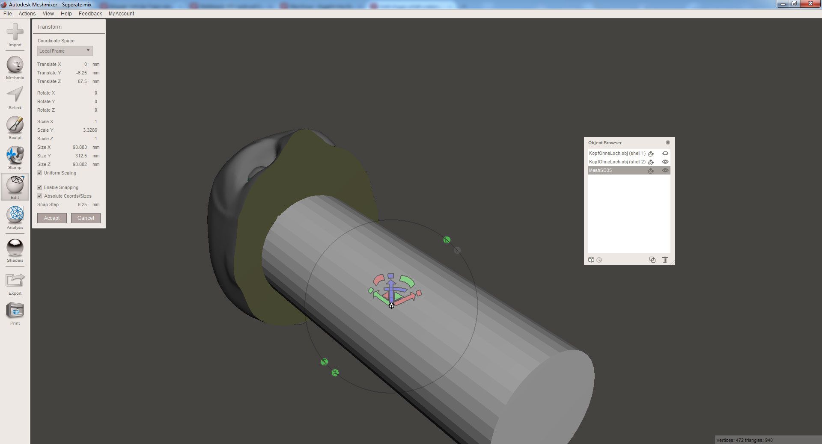The width and height of the screenshot is (822, 444).
Task: Toggle the Uniform Scaling checkbox
Action: coord(40,173)
